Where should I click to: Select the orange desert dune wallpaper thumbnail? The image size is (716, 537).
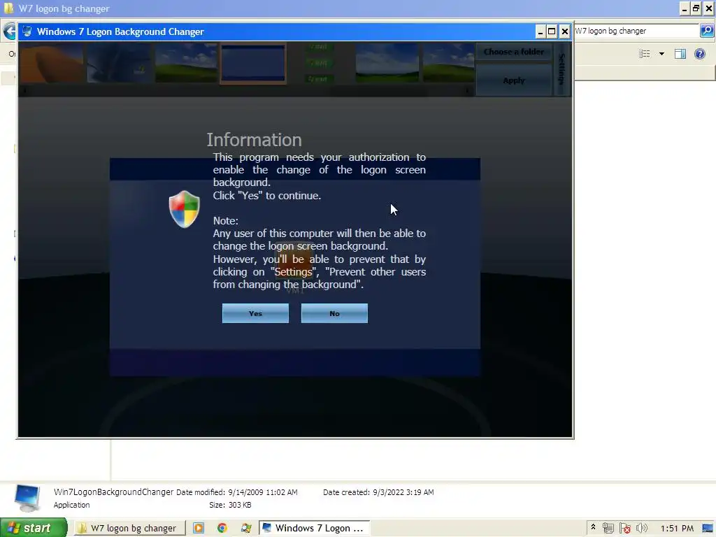click(x=52, y=63)
